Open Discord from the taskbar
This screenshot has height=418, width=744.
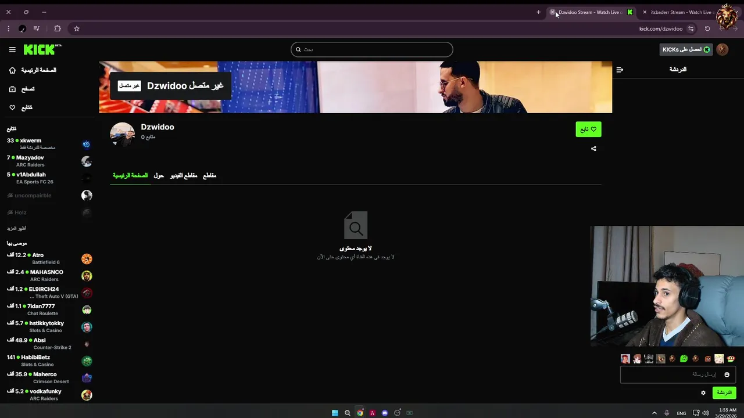point(385,413)
